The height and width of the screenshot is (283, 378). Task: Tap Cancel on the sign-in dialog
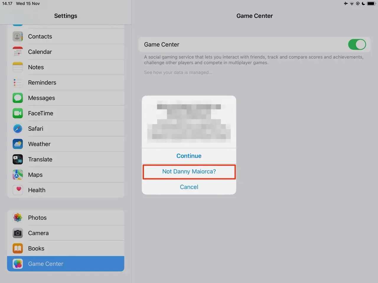tap(189, 187)
